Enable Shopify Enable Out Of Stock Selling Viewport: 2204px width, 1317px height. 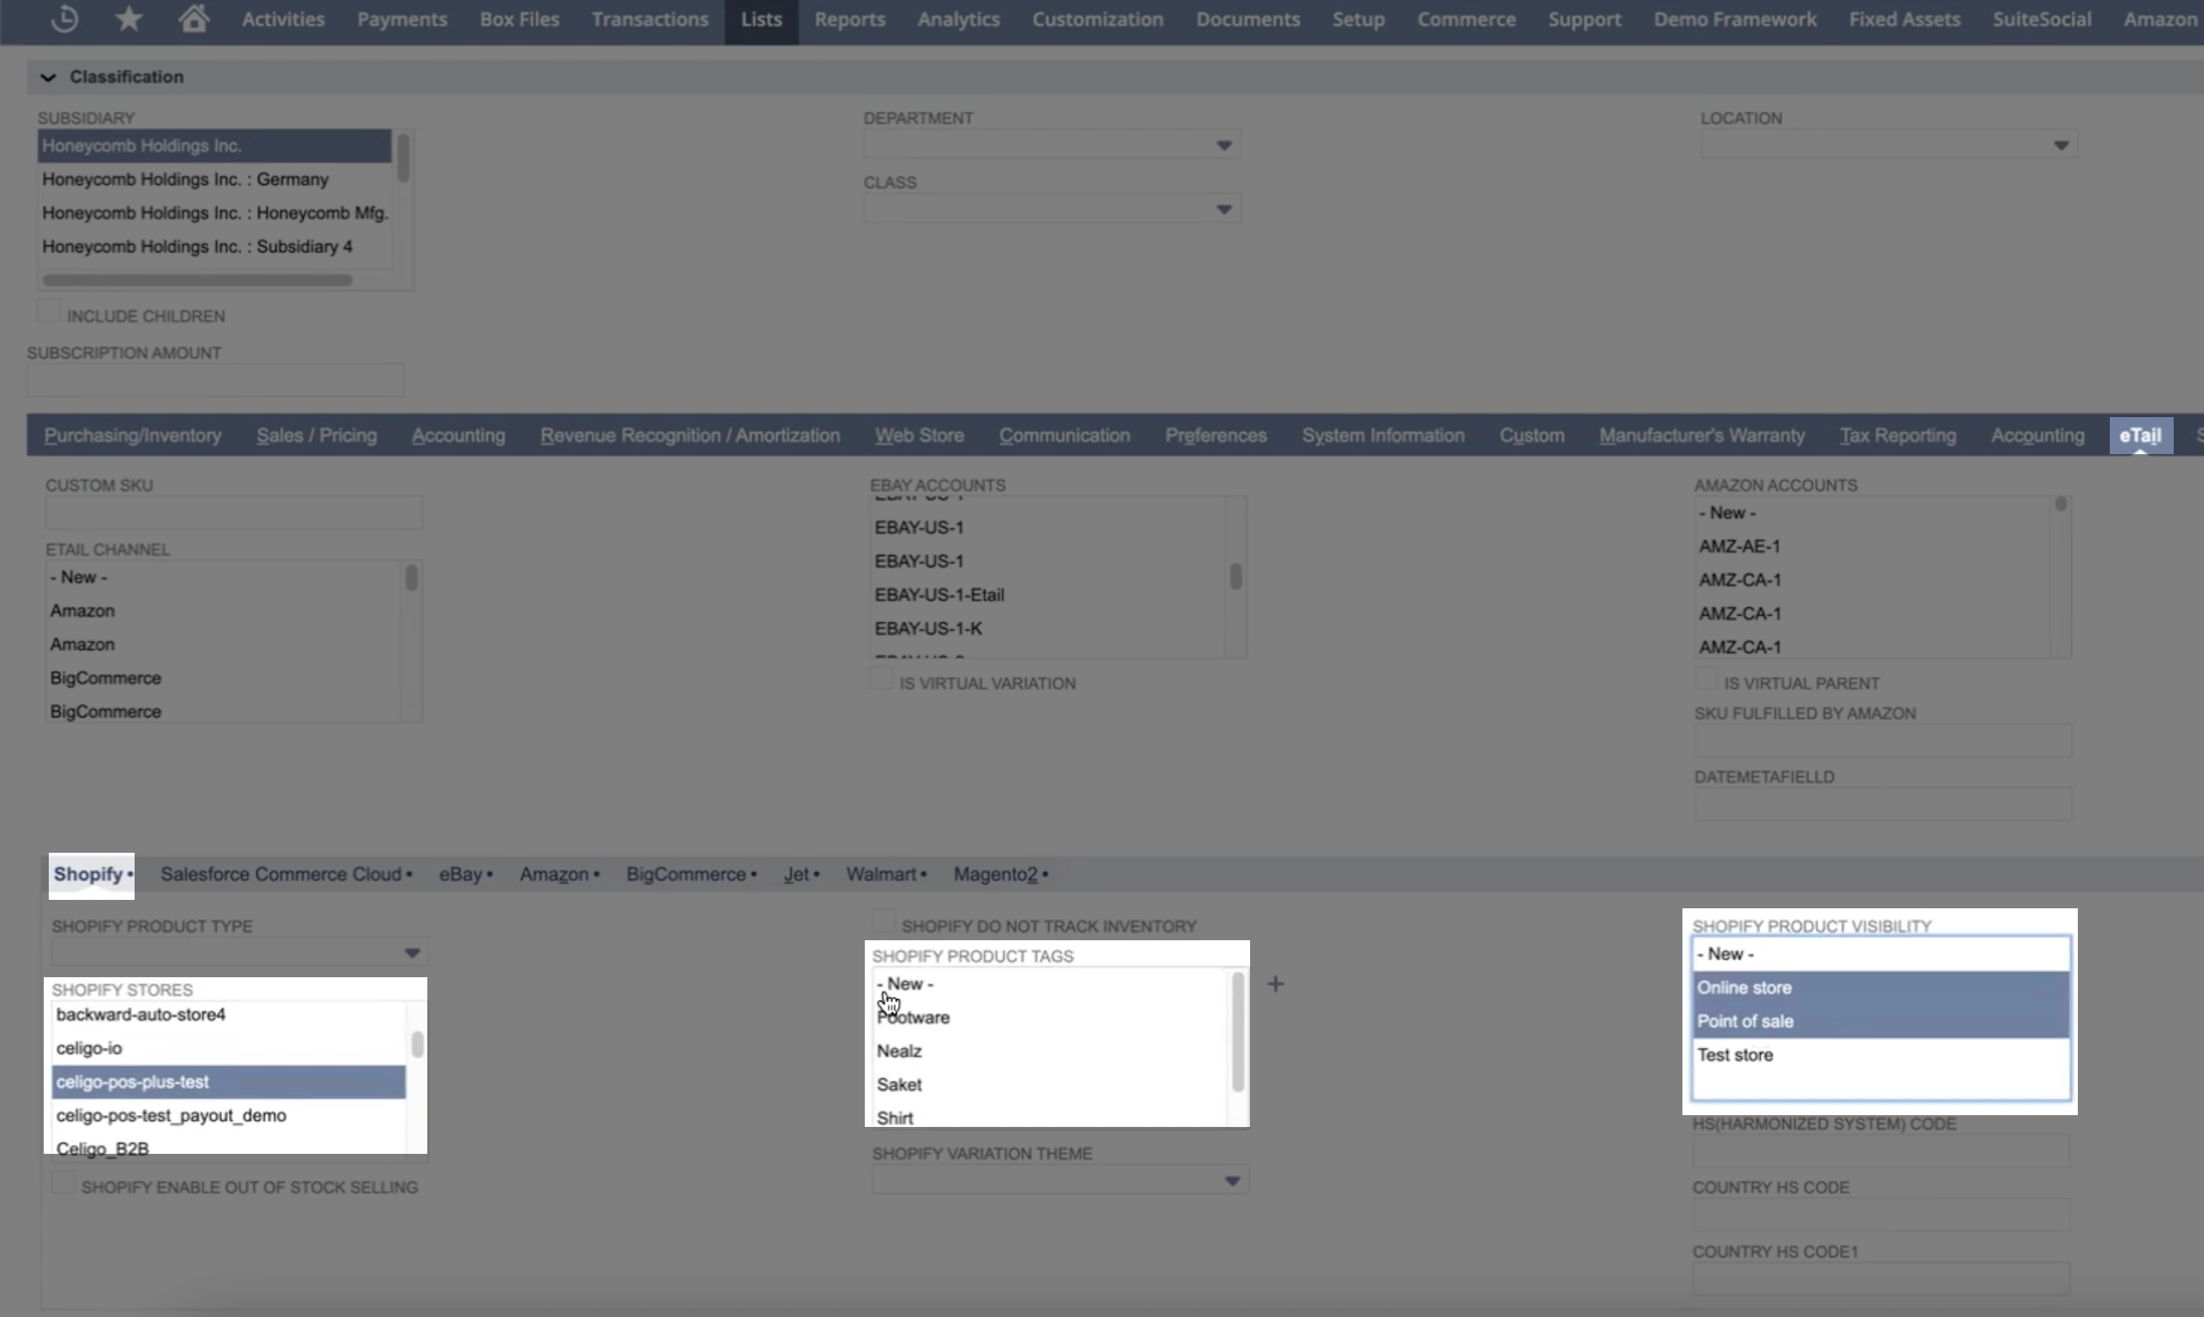[62, 1183]
